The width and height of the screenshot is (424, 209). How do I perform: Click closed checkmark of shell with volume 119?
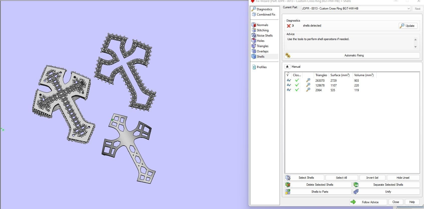297,90
